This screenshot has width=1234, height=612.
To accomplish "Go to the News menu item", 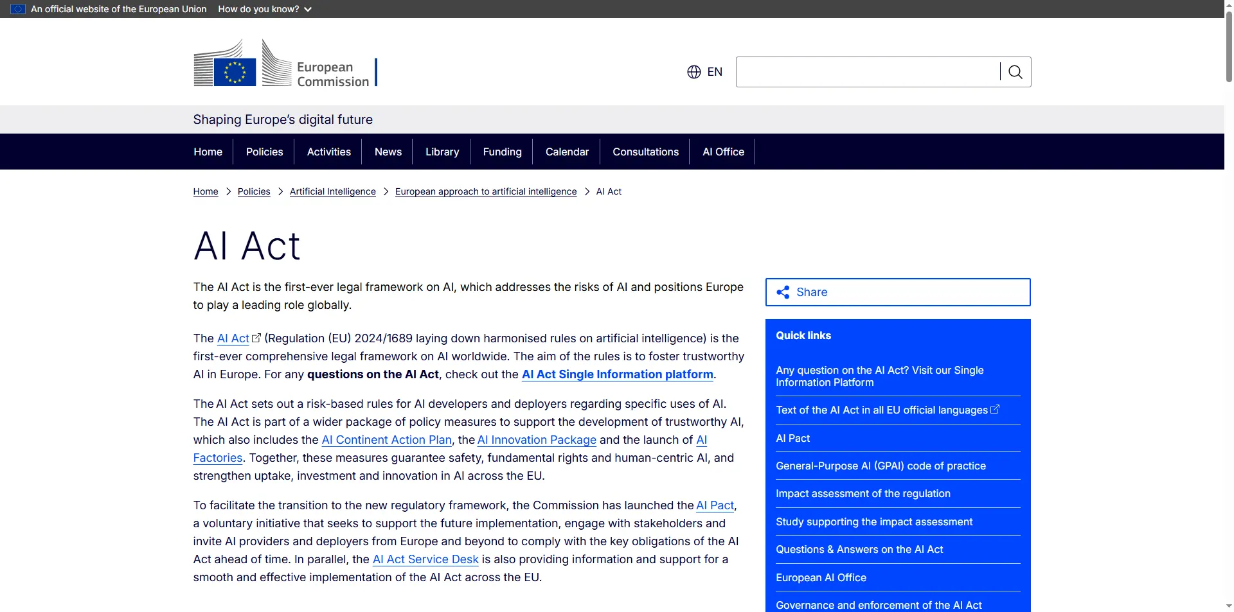I will click(388, 152).
